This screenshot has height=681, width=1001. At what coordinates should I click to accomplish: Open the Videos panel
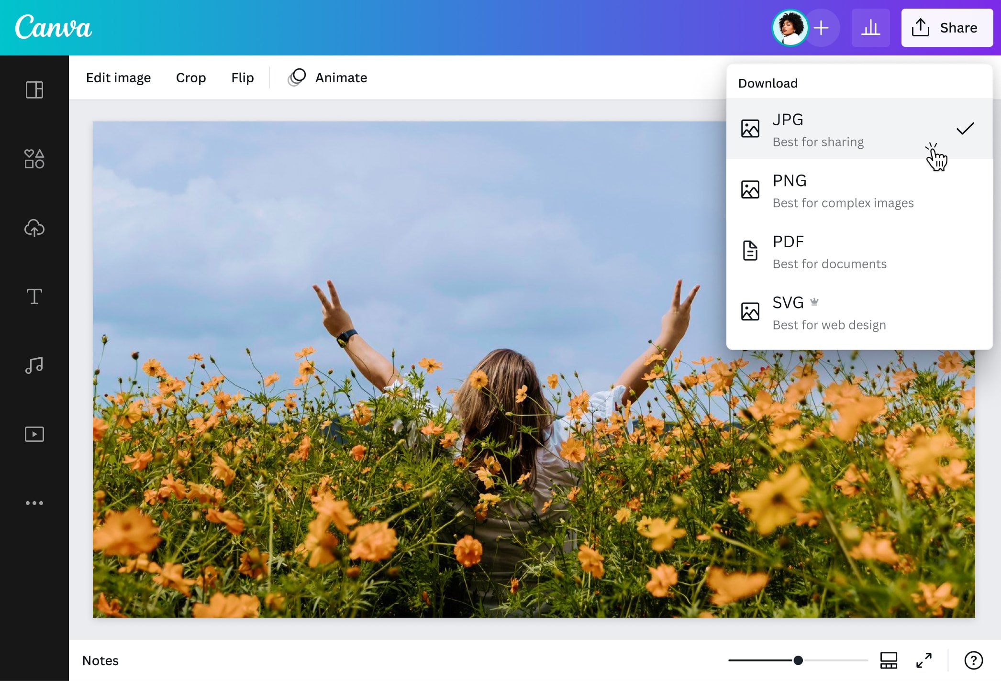point(33,434)
